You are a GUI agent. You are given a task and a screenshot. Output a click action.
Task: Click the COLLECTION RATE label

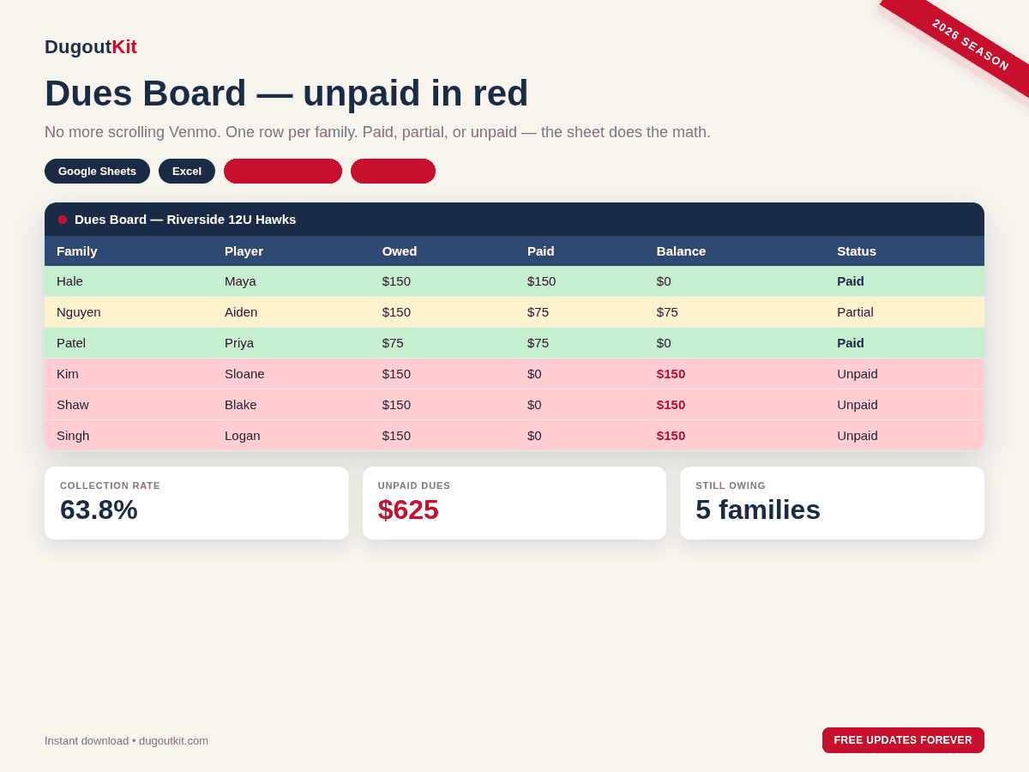coord(110,486)
